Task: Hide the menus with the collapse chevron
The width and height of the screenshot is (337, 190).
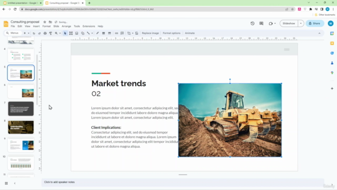Action: pos(320,33)
